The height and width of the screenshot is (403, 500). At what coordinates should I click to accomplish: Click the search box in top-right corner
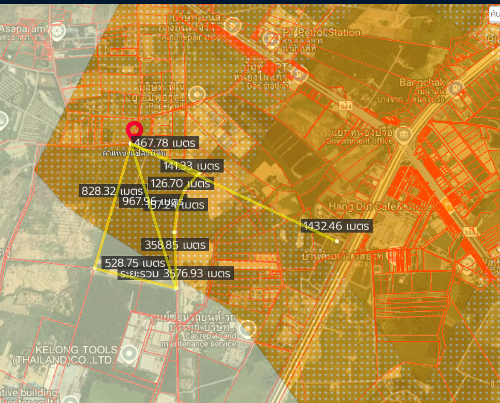coord(494,14)
